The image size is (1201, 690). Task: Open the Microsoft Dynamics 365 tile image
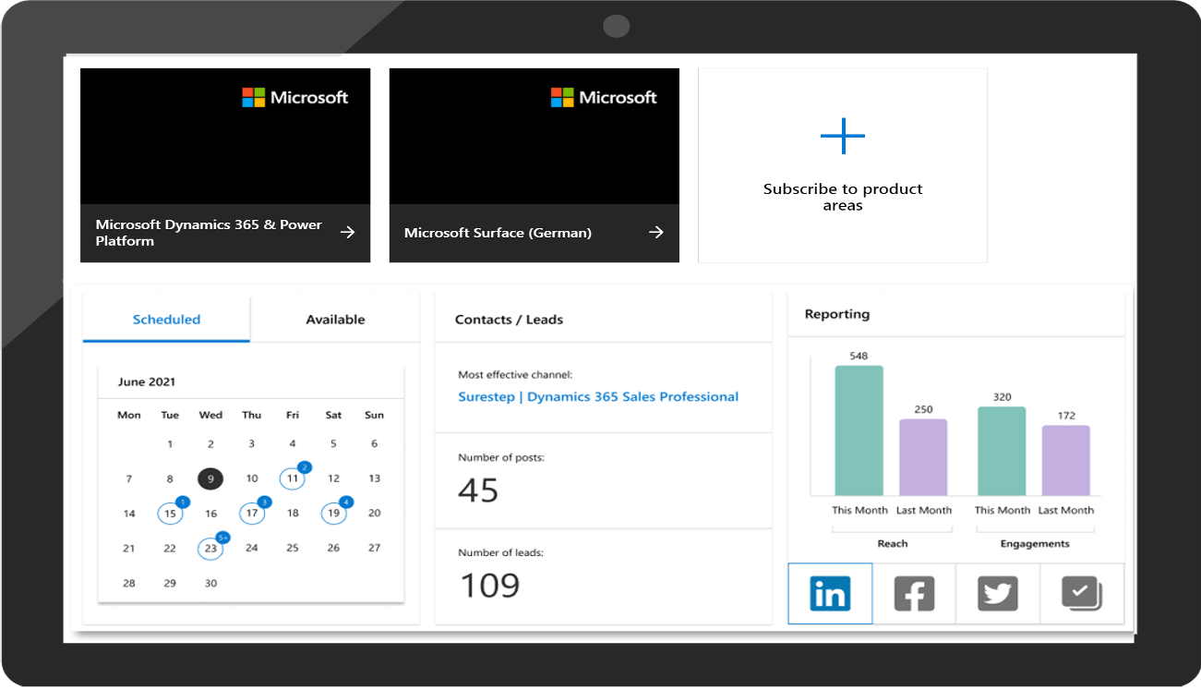point(225,137)
